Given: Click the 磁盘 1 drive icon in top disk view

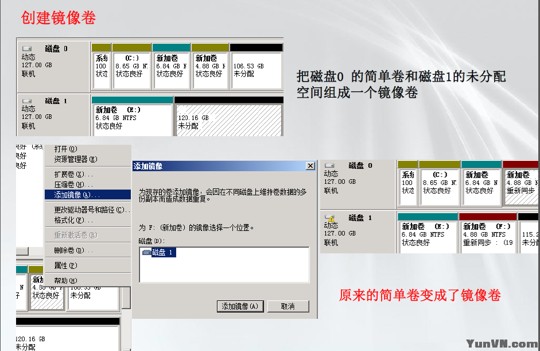Looking at the screenshot, I should pyautogui.click(x=27, y=101).
